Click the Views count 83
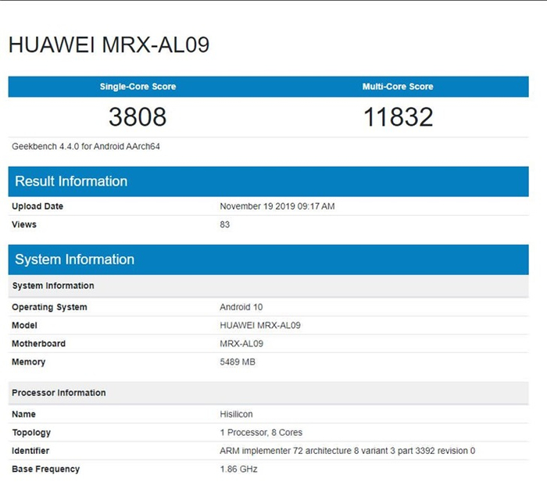Image resolution: width=547 pixels, height=489 pixels. (x=225, y=224)
